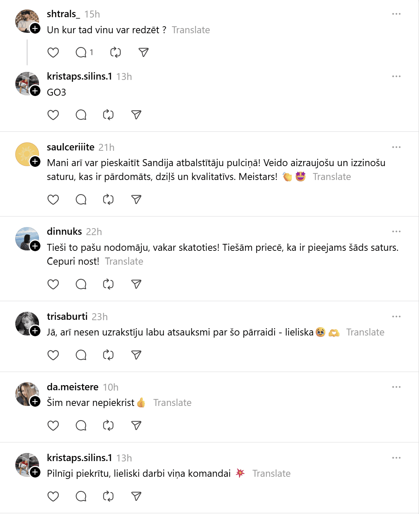Translate saulceriiite's comment
This screenshot has height=514, width=419.
[332, 177]
